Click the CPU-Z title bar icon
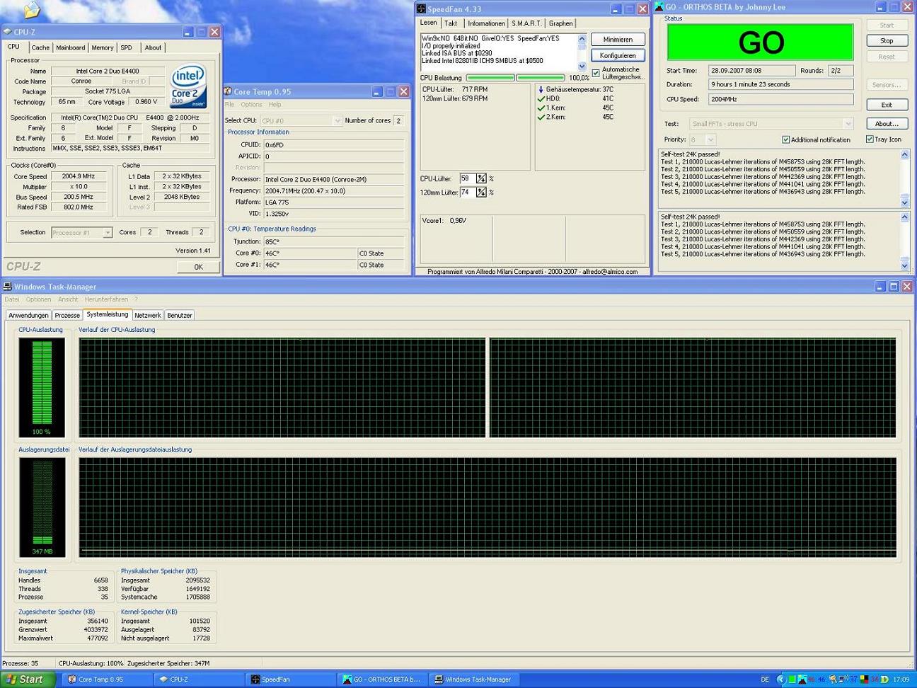The image size is (917, 688). pos(7,32)
